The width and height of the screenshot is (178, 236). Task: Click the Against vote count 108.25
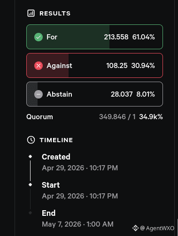117,66
